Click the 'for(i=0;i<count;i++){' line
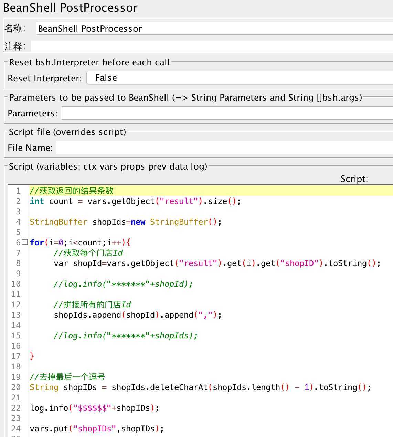The width and height of the screenshot is (393, 437). pyautogui.click(x=80, y=243)
